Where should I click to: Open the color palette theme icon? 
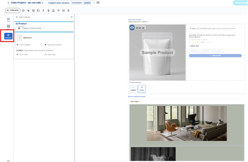[23, 11]
